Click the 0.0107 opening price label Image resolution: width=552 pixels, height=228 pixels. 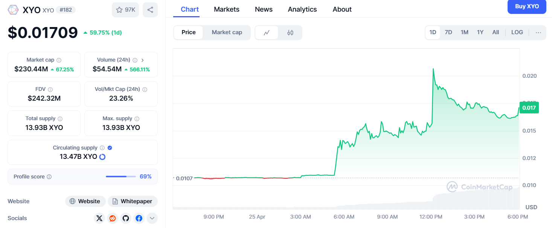point(184,178)
